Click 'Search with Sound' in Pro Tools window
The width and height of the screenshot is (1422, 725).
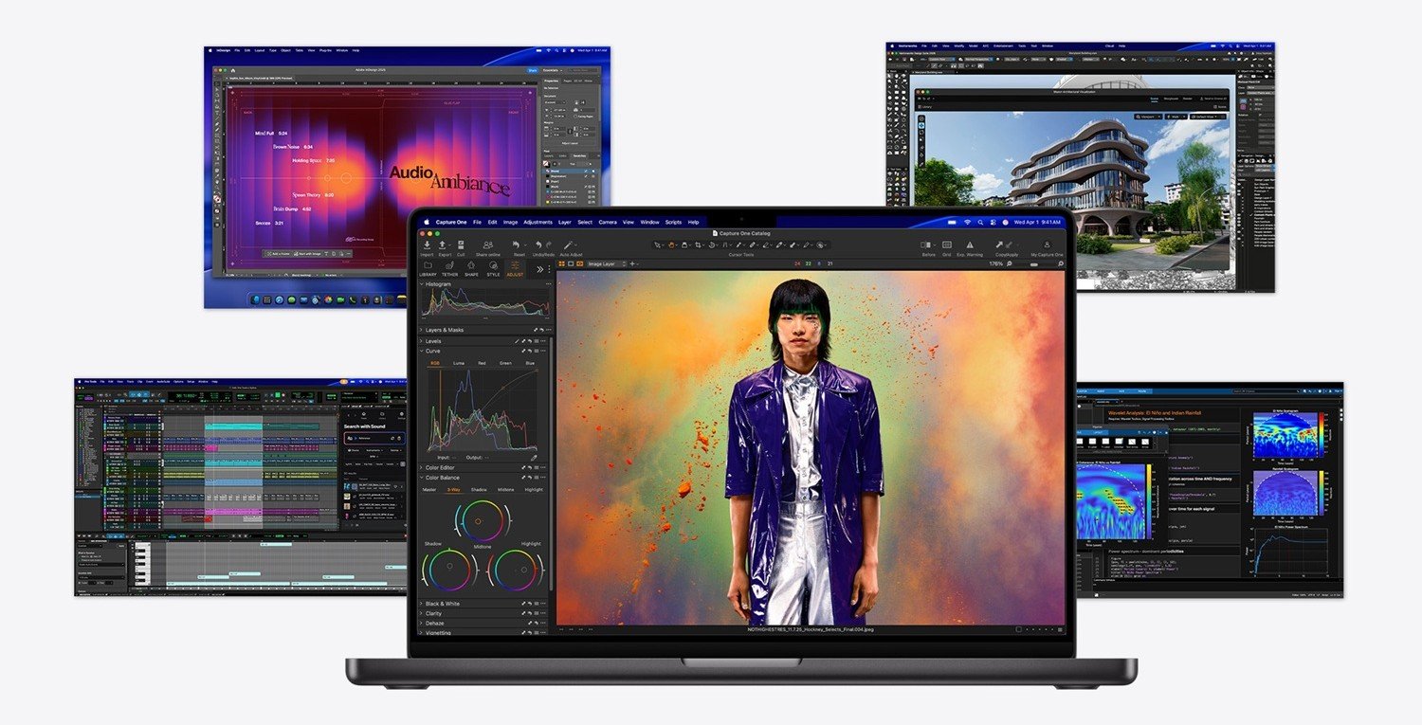(x=364, y=426)
